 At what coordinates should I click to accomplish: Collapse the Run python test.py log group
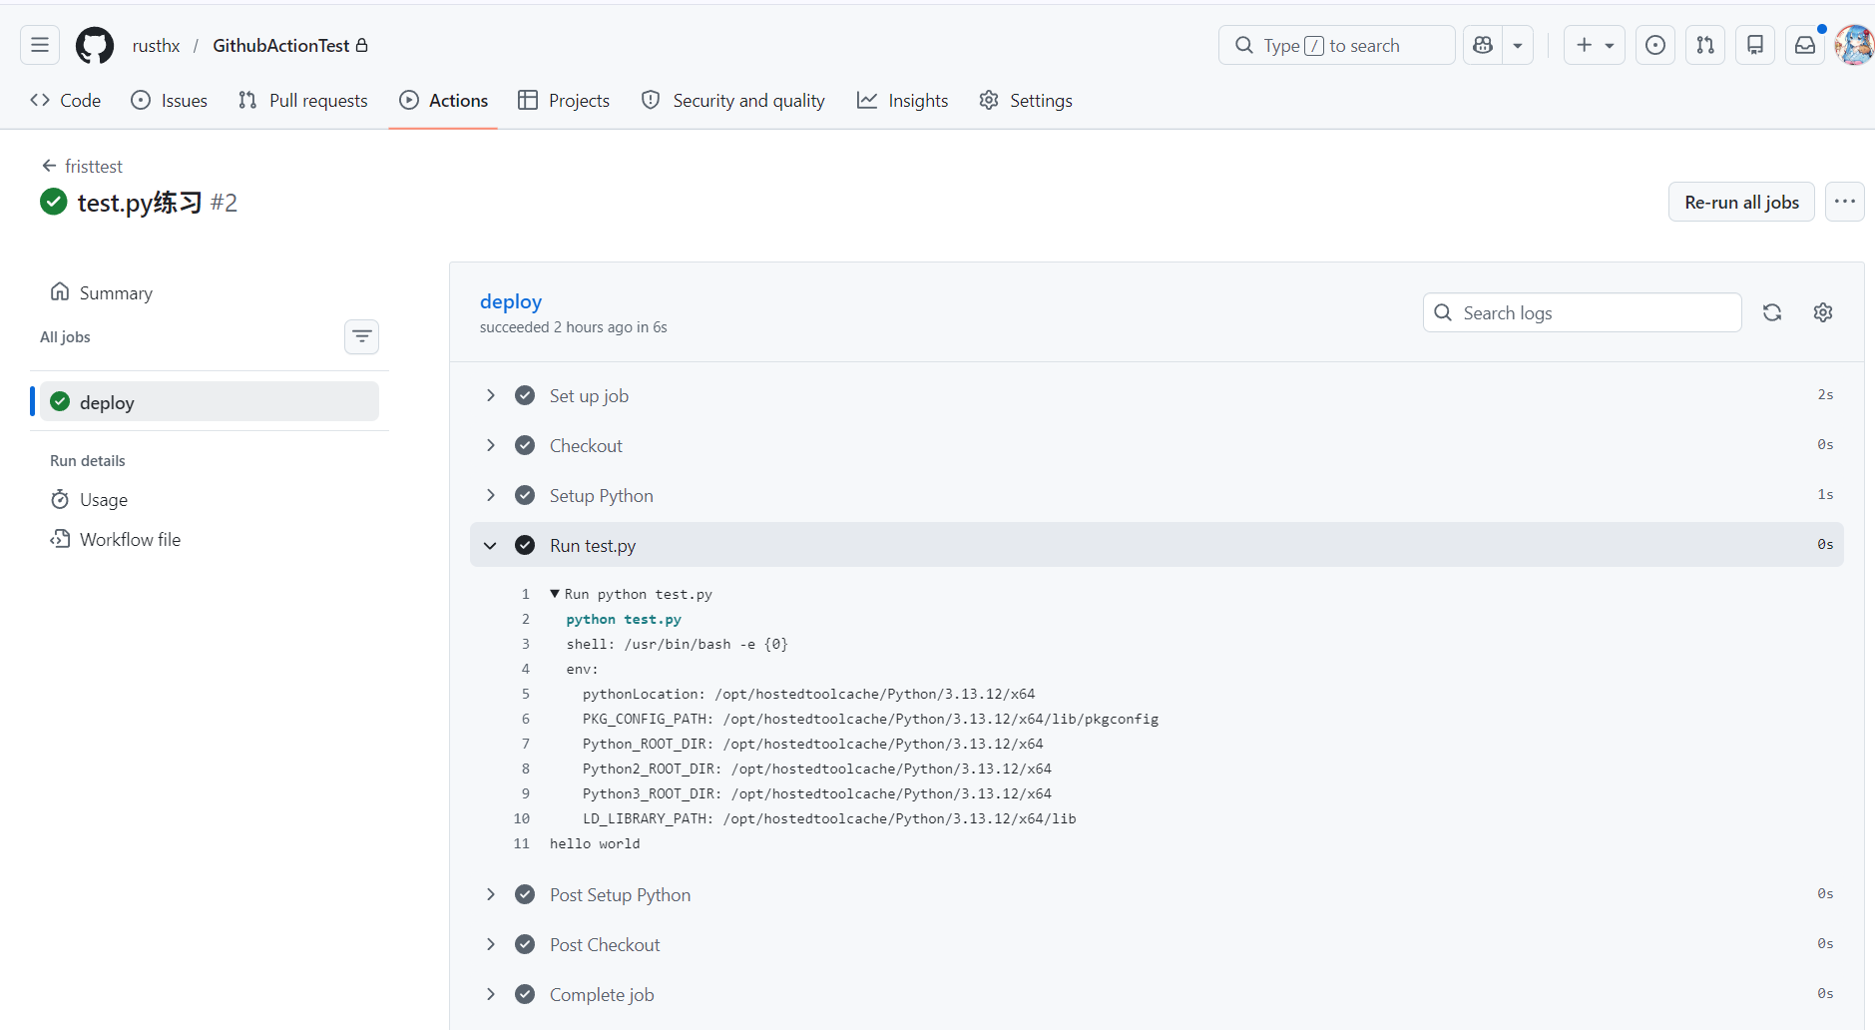pos(555,594)
